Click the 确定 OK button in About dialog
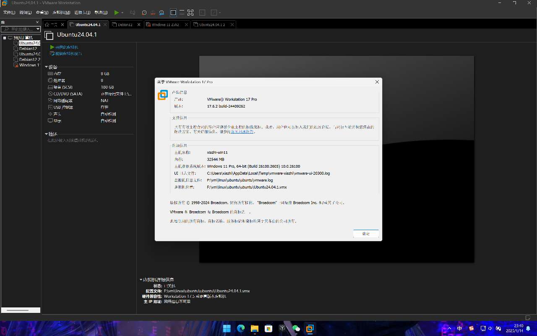The width and height of the screenshot is (537, 336). [x=366, y=234]
